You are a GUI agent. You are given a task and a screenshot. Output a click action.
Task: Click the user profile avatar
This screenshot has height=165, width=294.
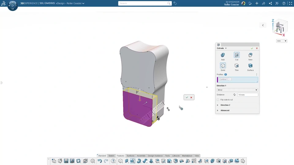[243, 3]
